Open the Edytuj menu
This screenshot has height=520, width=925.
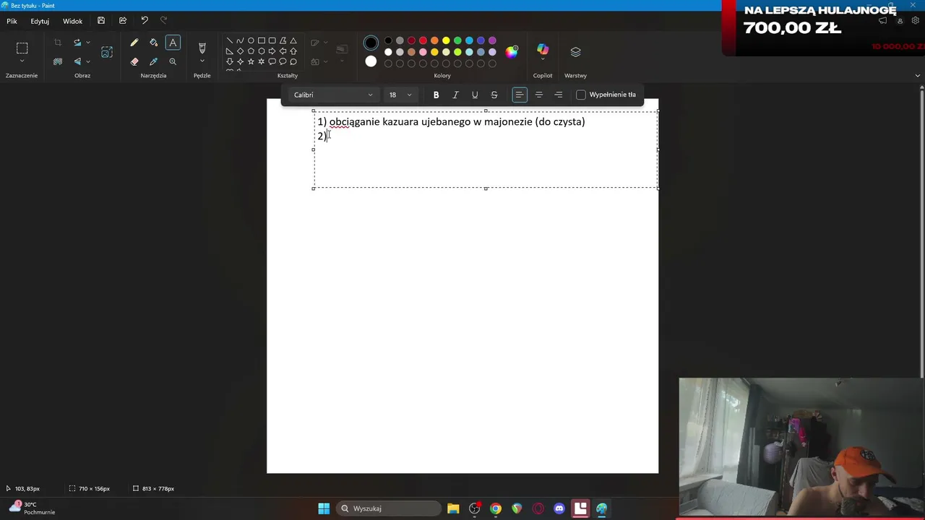(x=40, y=21)
